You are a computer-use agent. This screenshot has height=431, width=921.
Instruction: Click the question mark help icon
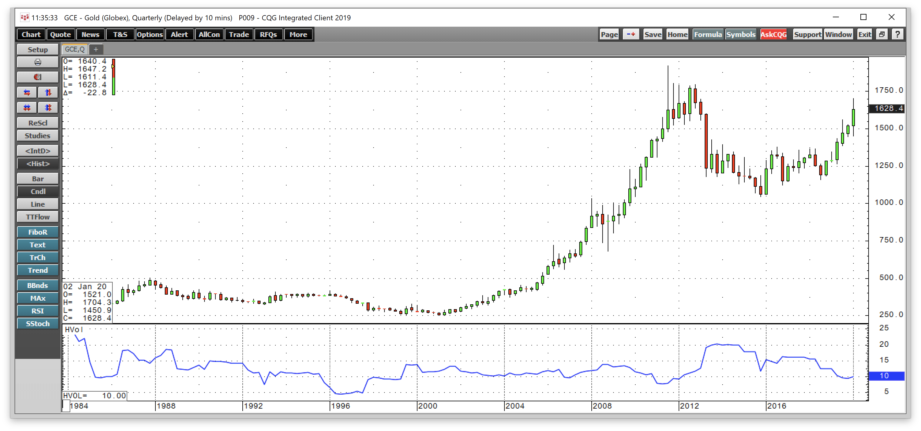897,34
